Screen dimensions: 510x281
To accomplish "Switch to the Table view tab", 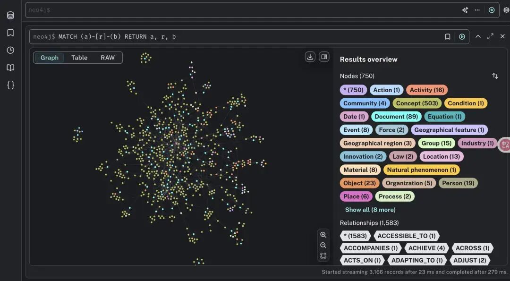I will click(79, 58).
